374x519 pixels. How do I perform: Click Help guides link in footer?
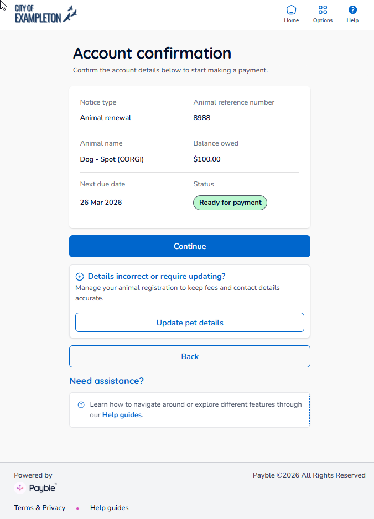[x=109, y=508]
